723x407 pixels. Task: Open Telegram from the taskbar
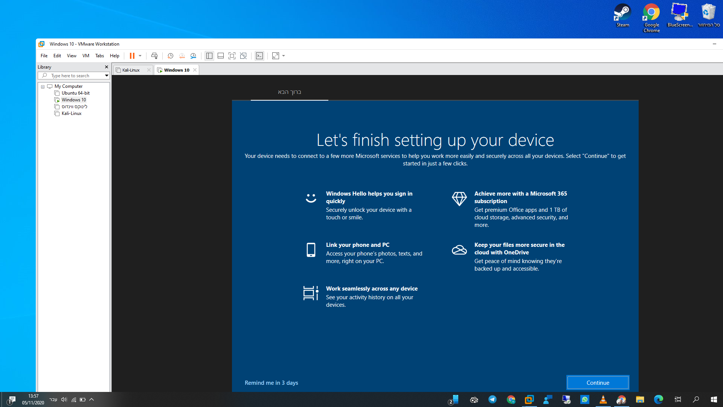click(x=493, y=399)
